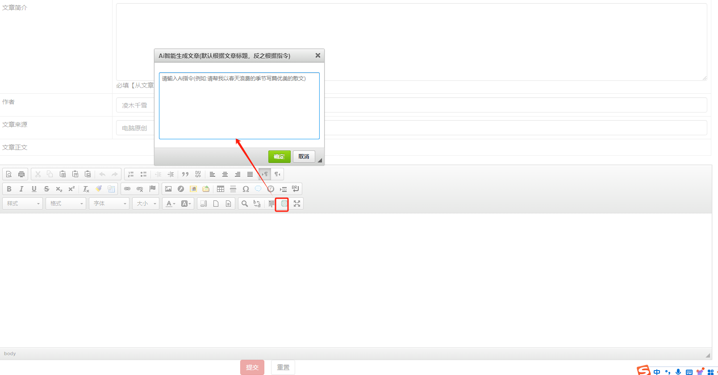
Task: Open find (magnifier icon)
Action: tap(245, 204)
